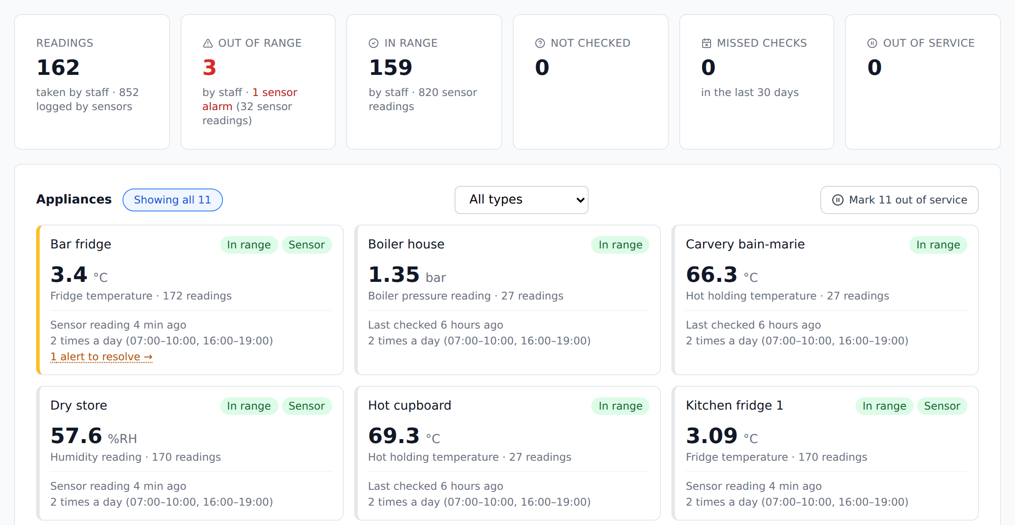This screenshot has width=1015, height=525.
Task: Click the Sensor badge on Dry store
Action: (x=307, y=406)
